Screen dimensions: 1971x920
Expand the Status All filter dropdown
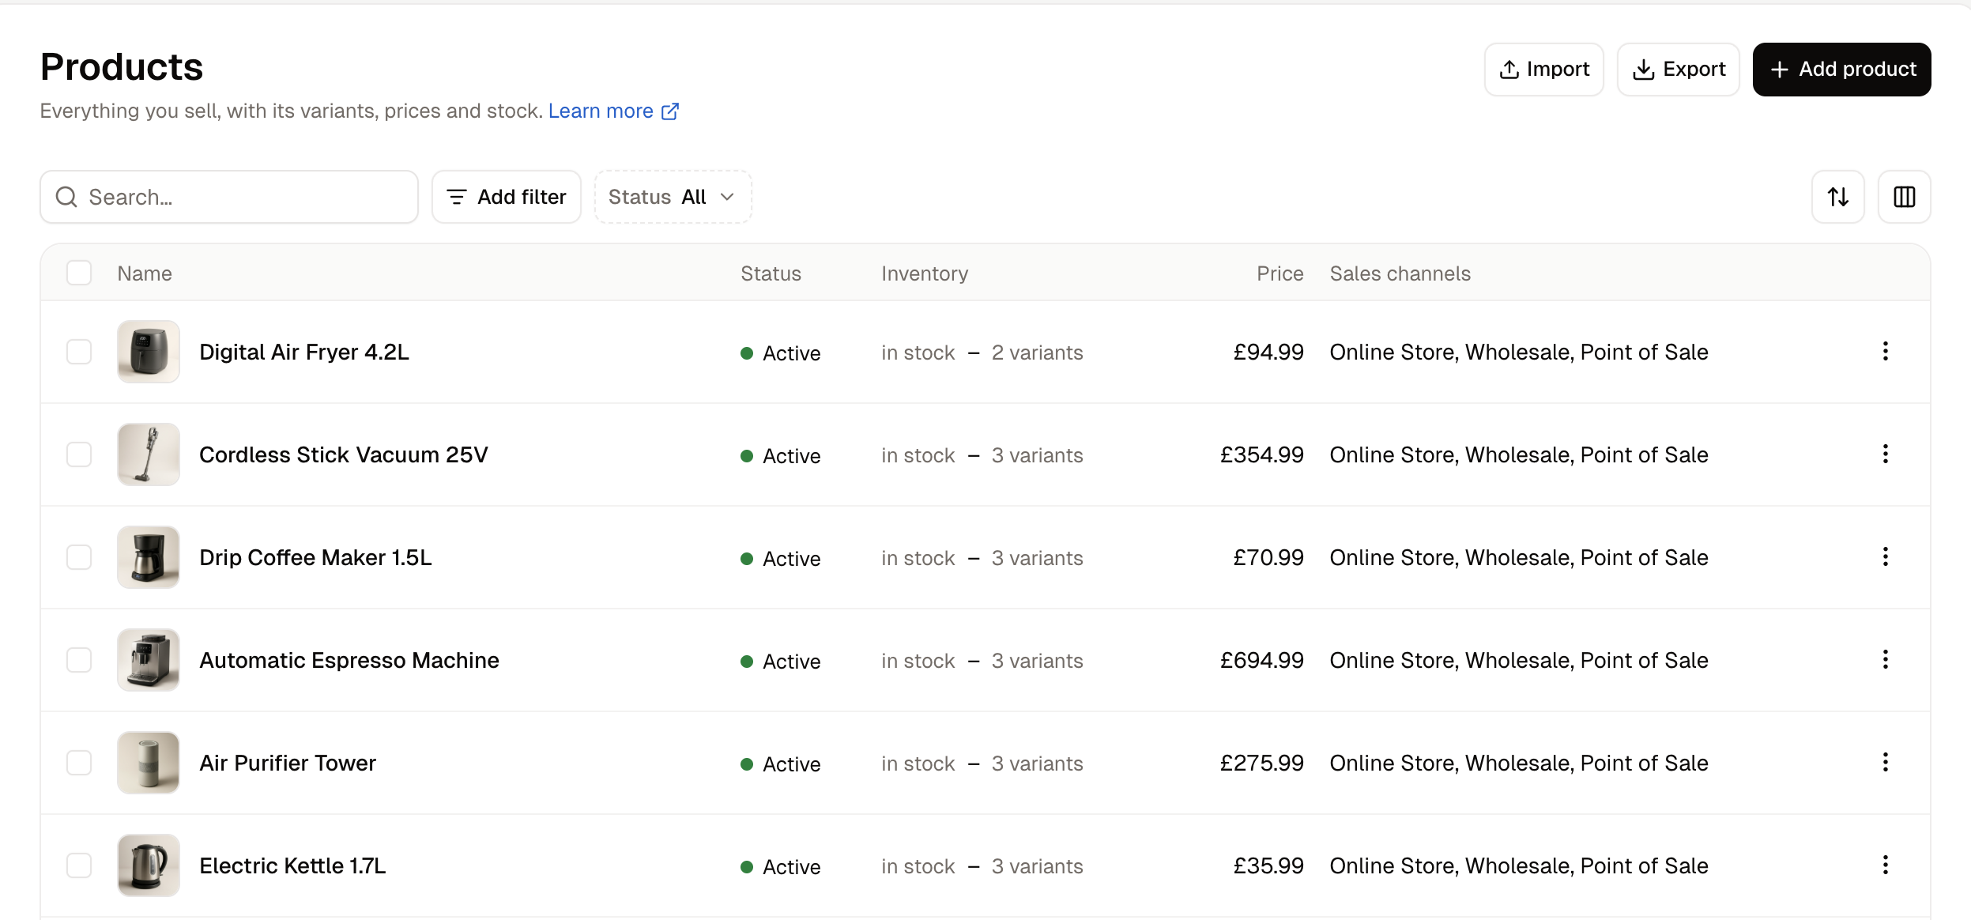pos(673,197)
